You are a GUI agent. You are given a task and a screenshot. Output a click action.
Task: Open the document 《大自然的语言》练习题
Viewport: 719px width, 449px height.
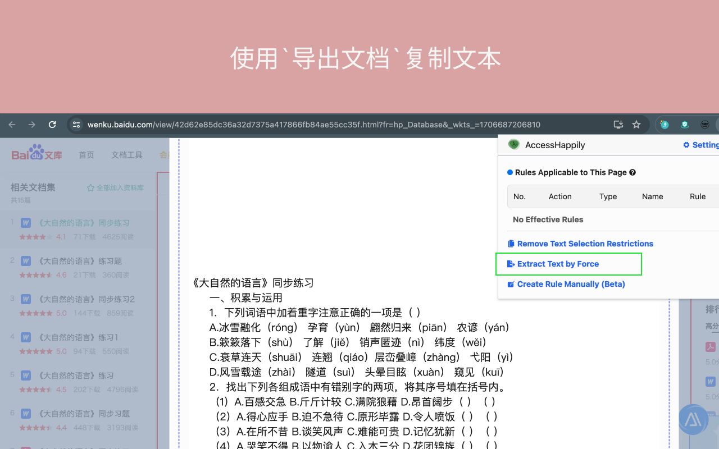(x=80, y=261)
